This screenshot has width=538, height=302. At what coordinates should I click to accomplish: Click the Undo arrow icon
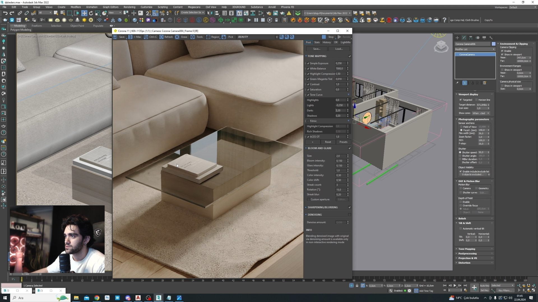click(5, 13)
